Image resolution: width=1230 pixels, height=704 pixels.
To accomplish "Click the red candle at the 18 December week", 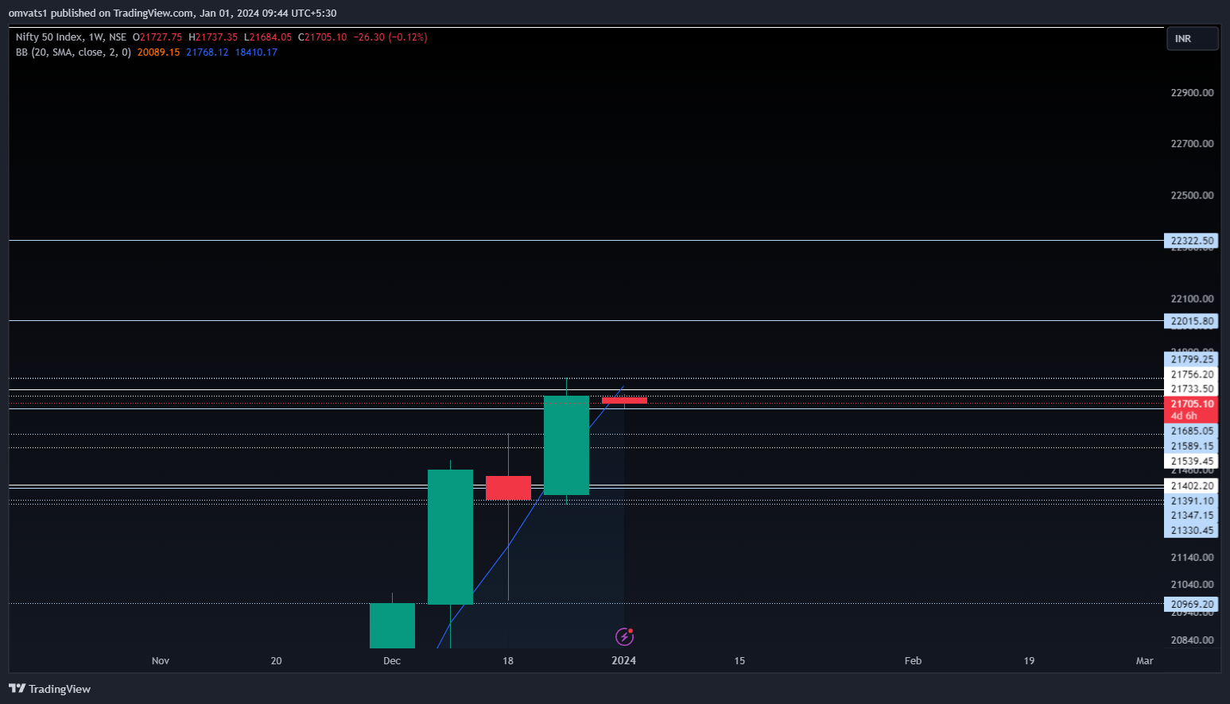I will [508, 488].
